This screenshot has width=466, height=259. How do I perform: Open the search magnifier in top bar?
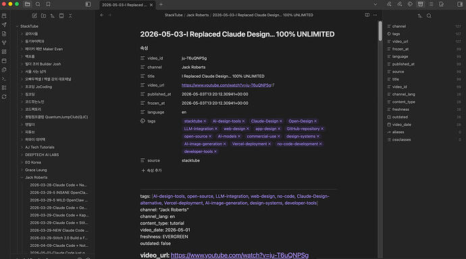pos(38,4)
